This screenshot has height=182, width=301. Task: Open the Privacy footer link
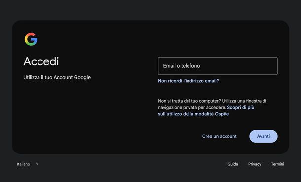click(x=255, y=164)
